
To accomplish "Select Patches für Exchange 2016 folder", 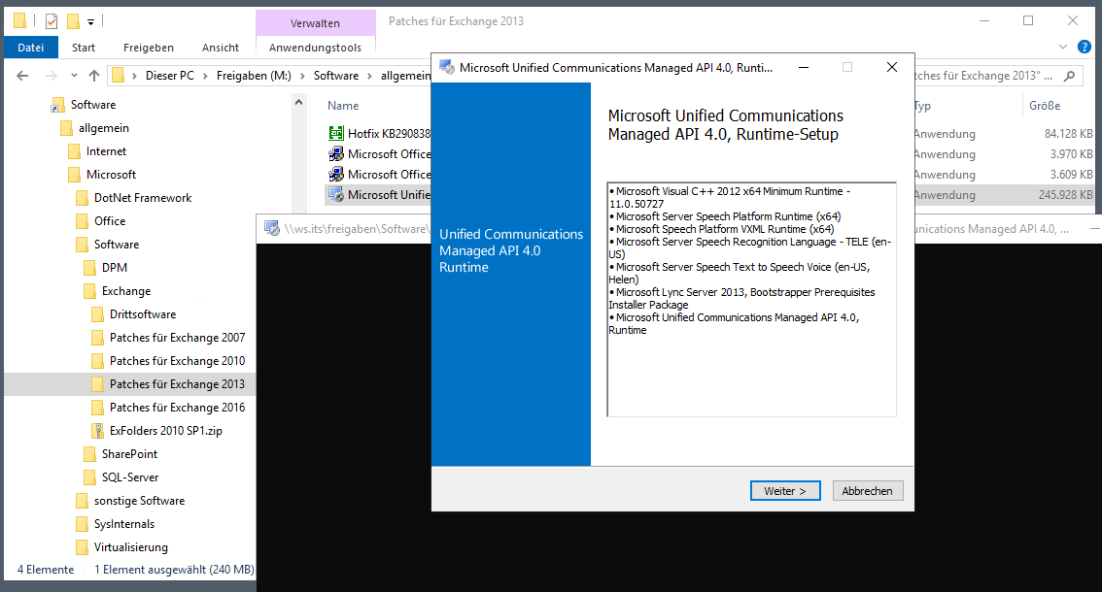I will (x=177, y=408).
